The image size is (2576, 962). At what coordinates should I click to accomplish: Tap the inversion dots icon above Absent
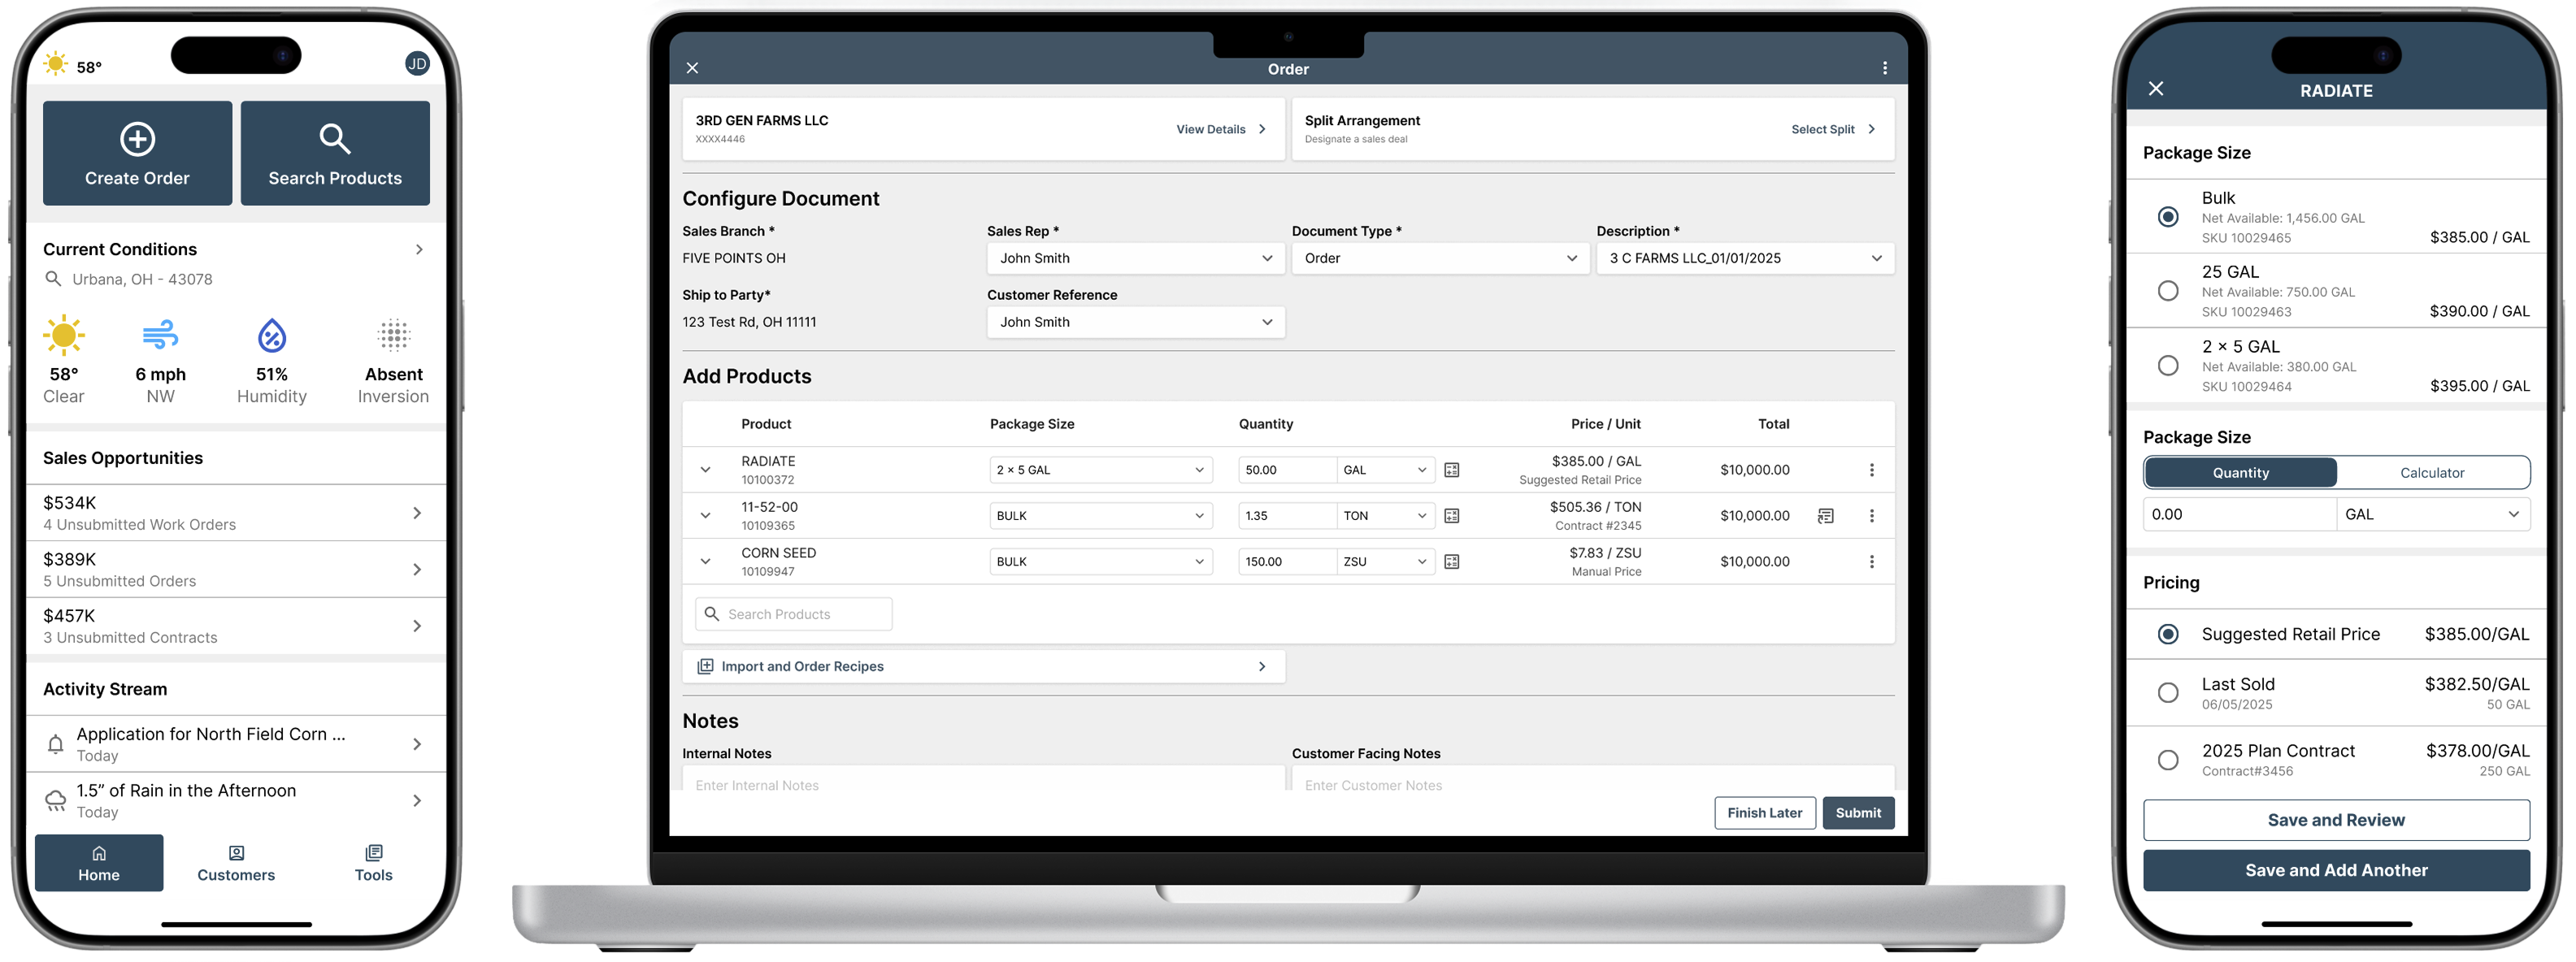tap(394, 335)
